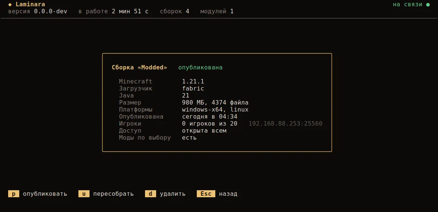Click the loader value 'fabric'
Viewport: 438px width, 212px height.
[x=193, y=89]
